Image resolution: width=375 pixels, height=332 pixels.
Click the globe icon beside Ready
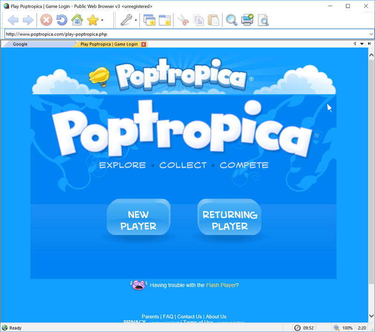[x=5, y=328]
